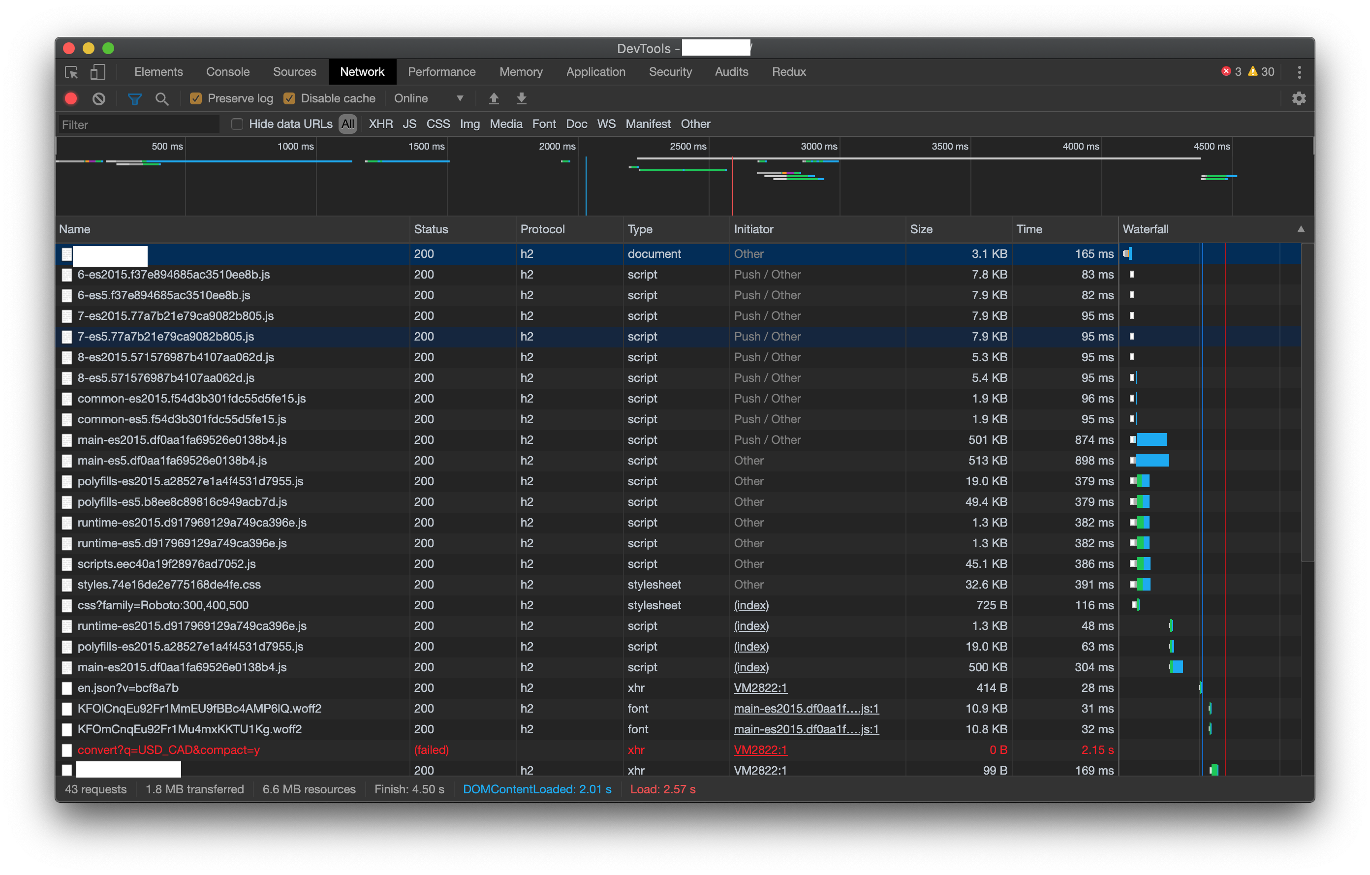Screen dimensions: 1370x875
Task: Sort by the Protocol column header
Action: [569, 229]
